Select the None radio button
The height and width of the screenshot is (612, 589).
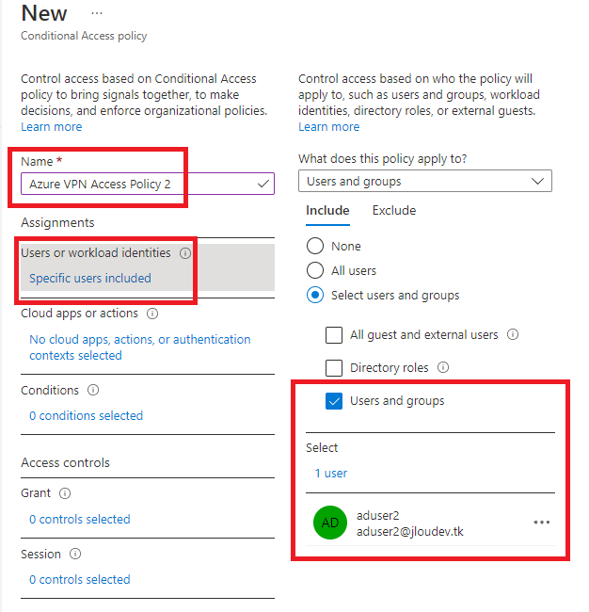pos(315,247)
